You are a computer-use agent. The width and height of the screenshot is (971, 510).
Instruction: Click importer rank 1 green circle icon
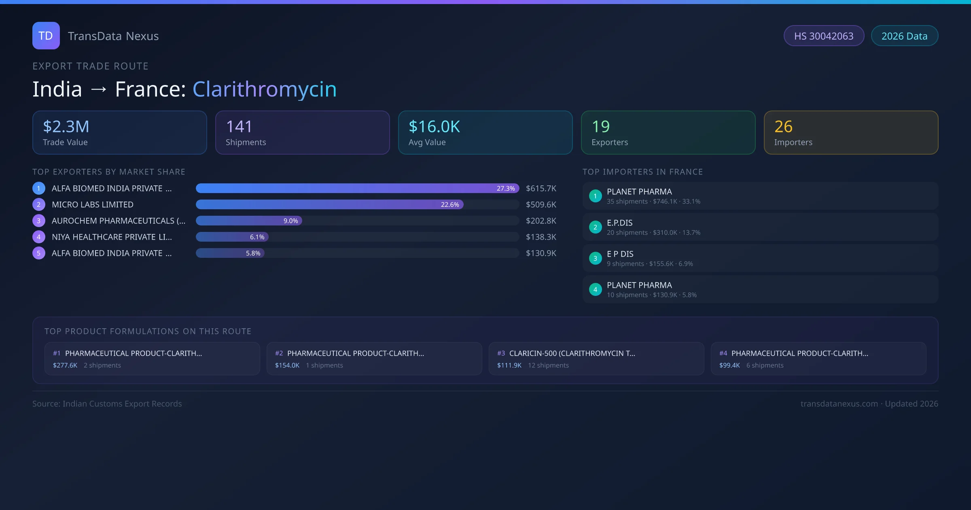[x=595, y=196]
